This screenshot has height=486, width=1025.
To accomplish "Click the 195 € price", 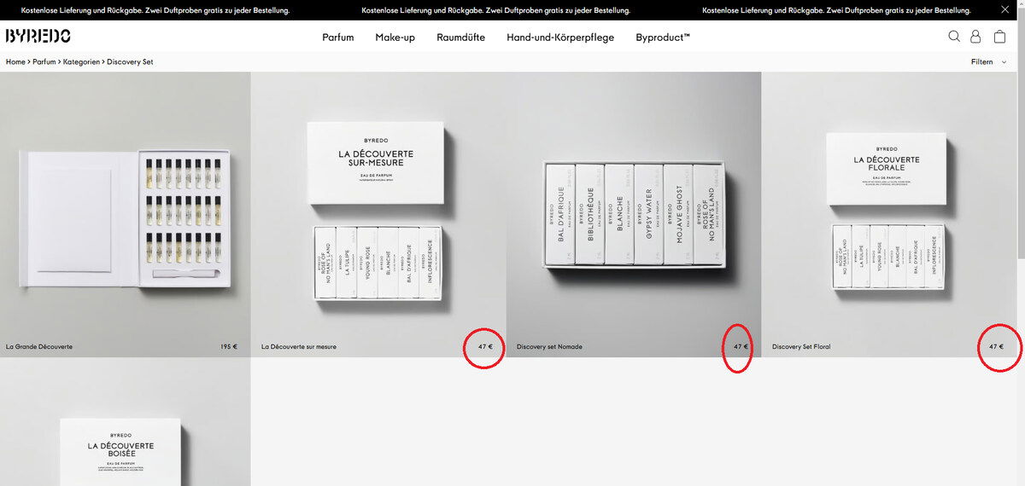I will (x=229, y=347).
